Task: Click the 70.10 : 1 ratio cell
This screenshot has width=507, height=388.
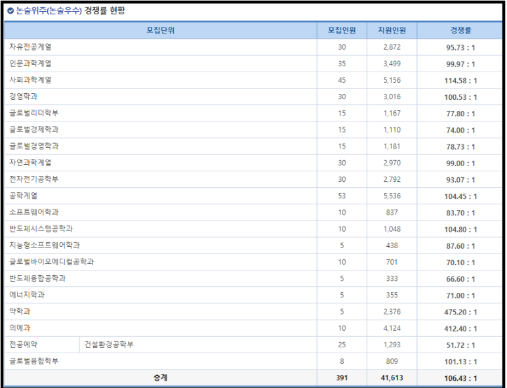Action: point(460,263)
